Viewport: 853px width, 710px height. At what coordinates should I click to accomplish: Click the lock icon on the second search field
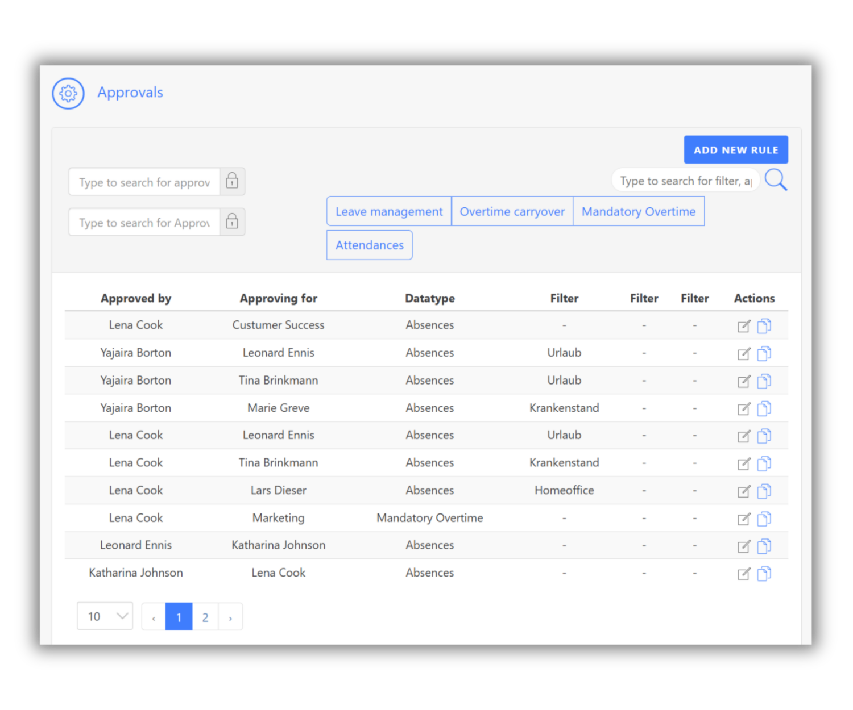pyautogui.click(x=232, y=222)
